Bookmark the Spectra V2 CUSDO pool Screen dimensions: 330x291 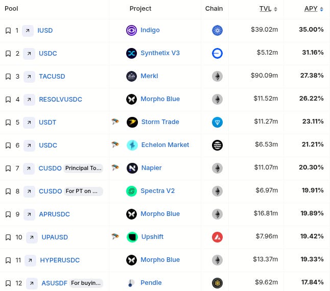click(8, 191)
